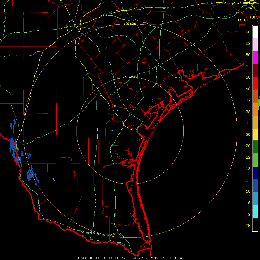
Task: Select the '11:54' time in the caption
Action: pyautogui.click(x=176, y=258)
